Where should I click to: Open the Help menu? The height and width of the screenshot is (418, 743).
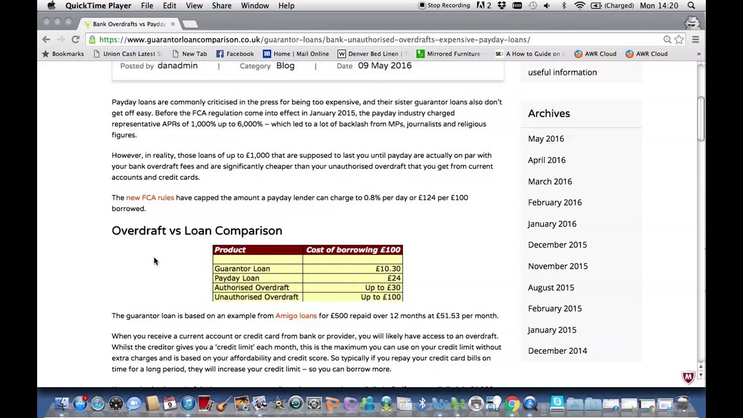[x=286, y=5]
